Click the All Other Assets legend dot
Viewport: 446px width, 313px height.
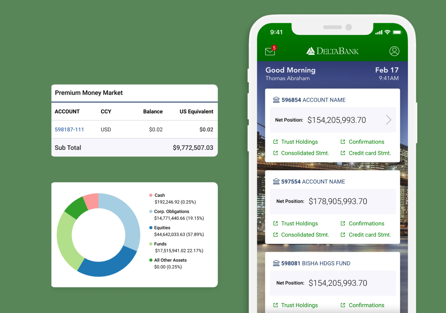coord(151,260)
